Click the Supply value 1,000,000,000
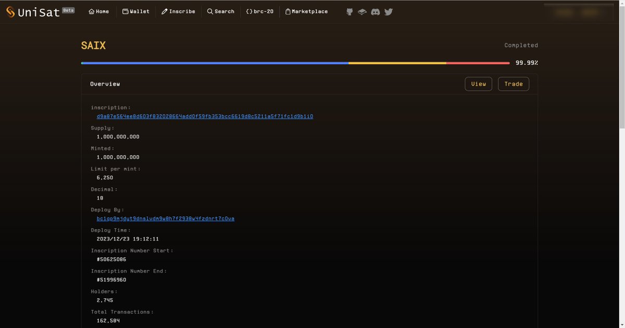 point(118,137)
